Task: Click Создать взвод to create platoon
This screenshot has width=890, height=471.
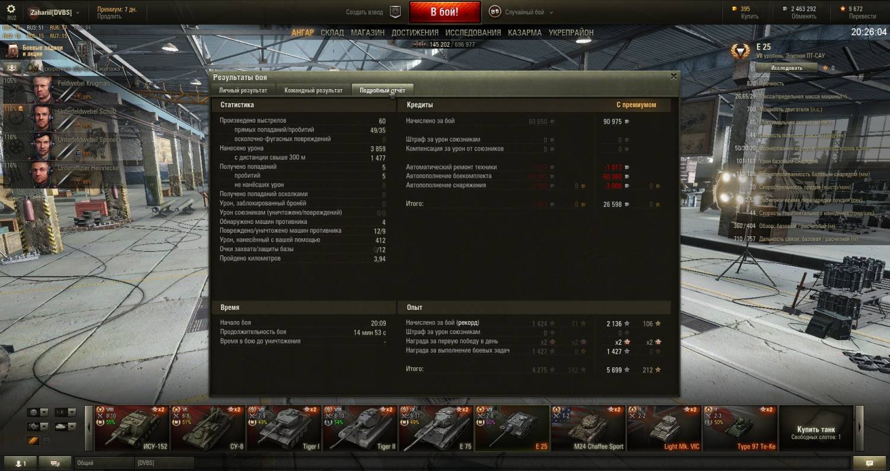Action: [x=365, y=12]
